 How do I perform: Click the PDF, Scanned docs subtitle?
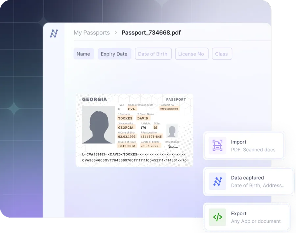point(253,150)
